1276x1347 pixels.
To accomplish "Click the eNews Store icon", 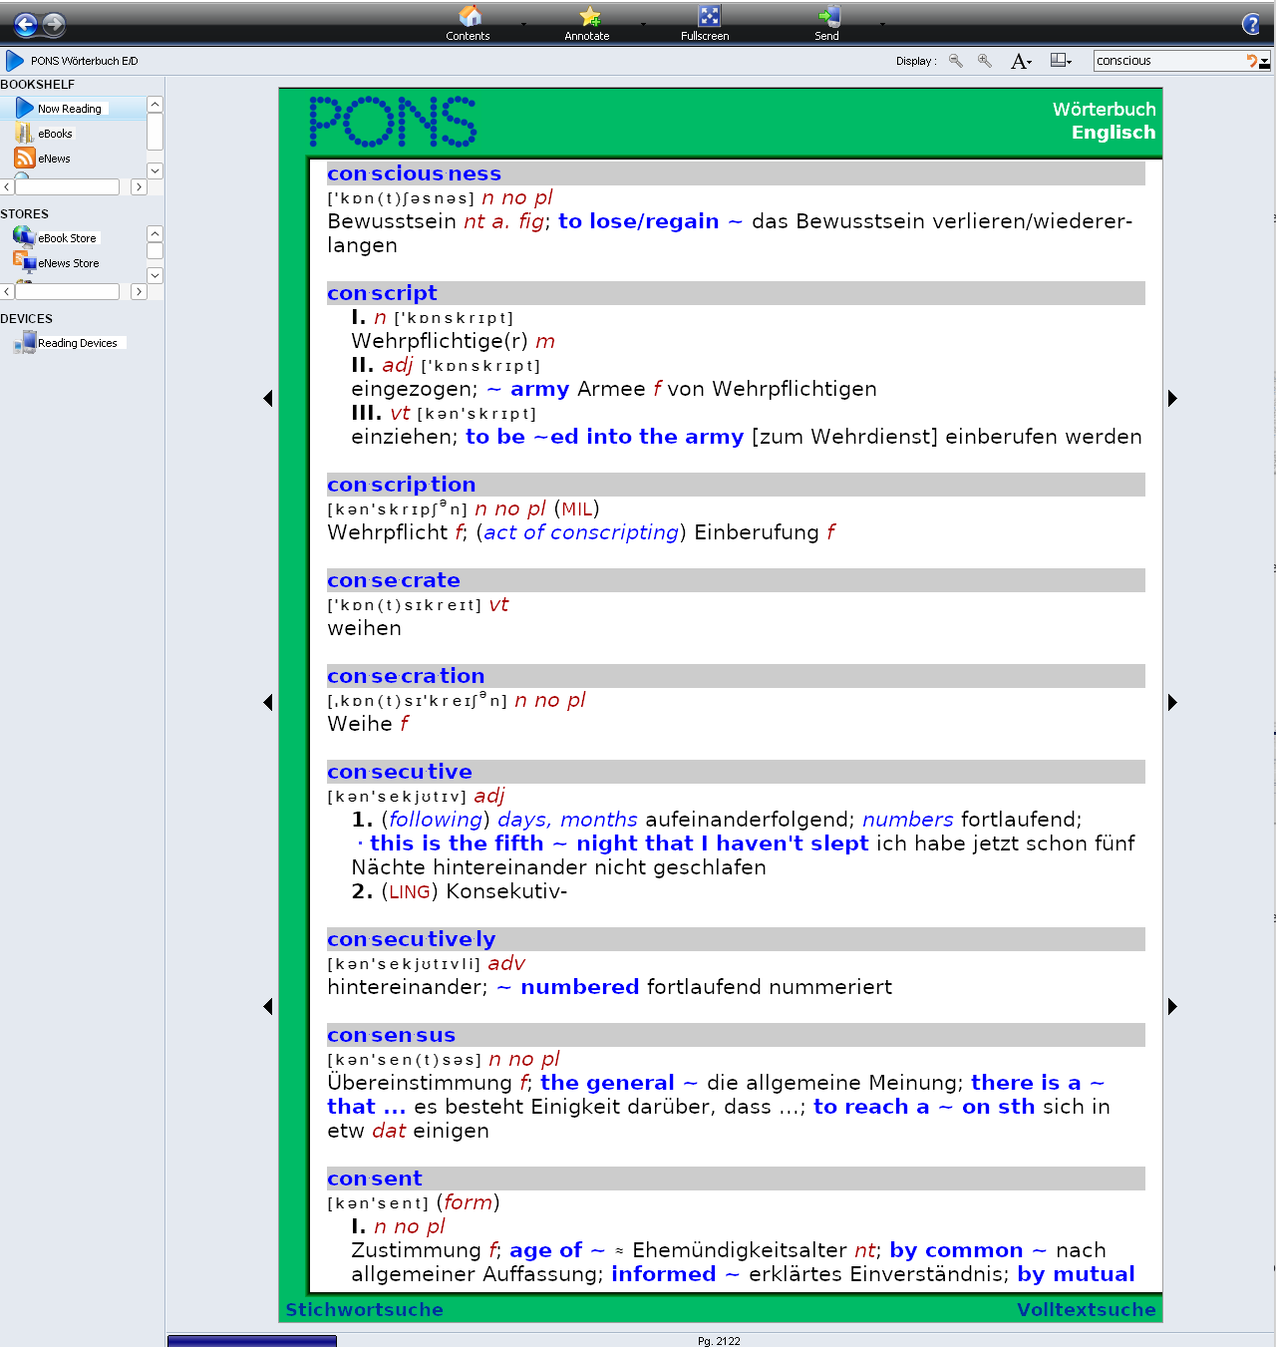I will pos(25,261).
